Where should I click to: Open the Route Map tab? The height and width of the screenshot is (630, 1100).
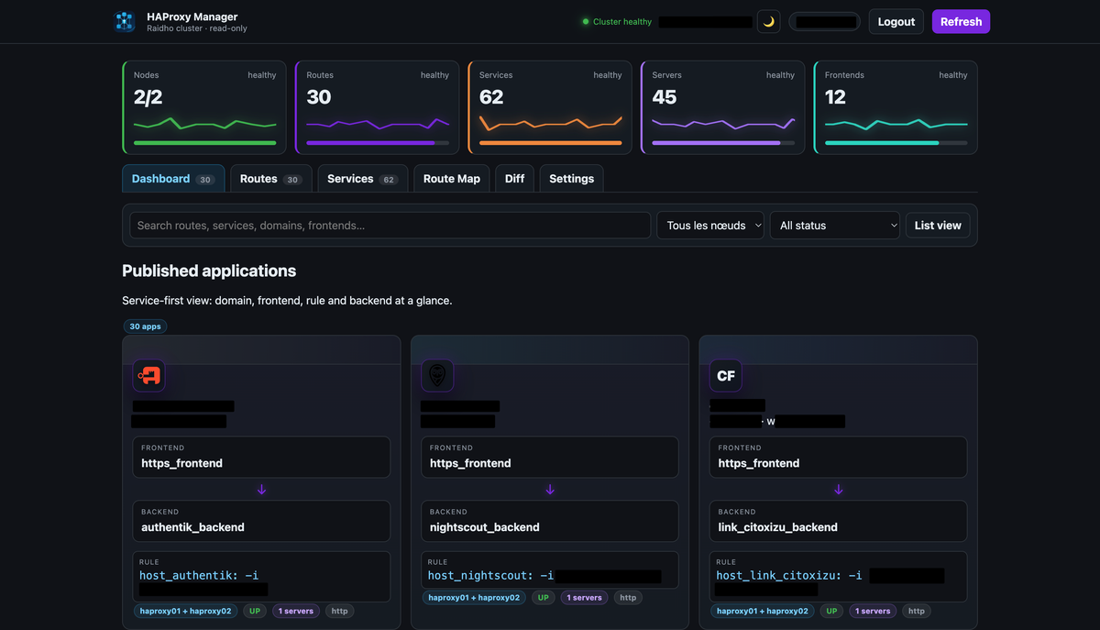[452, 179]
